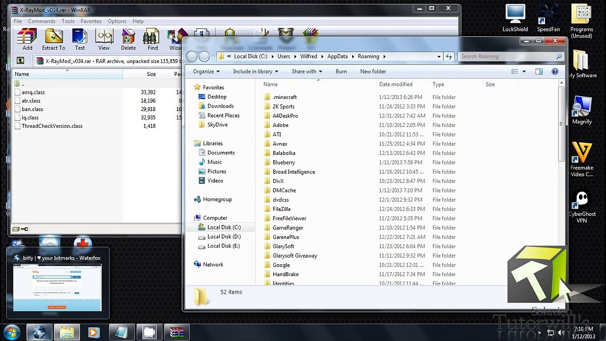The image size is (606, 341).
Task: Open WinRAR Tools menu
Action: tap(68, 21)
